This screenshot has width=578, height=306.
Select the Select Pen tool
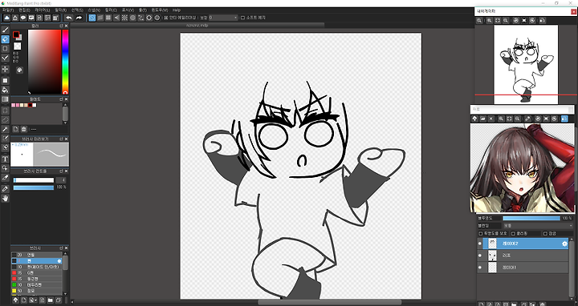(5, 139)
